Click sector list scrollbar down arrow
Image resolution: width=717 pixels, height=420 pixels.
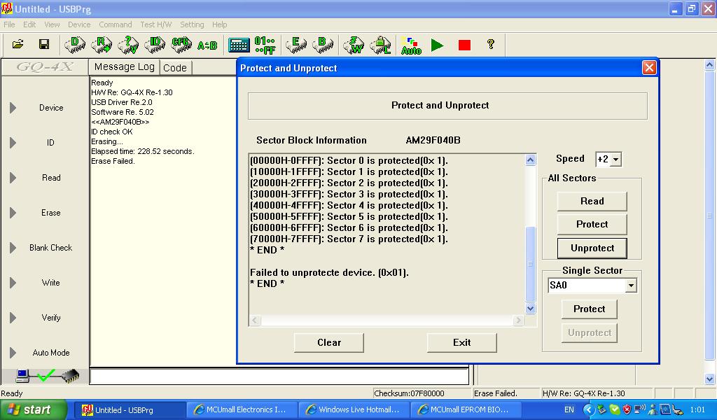[531, 309]
